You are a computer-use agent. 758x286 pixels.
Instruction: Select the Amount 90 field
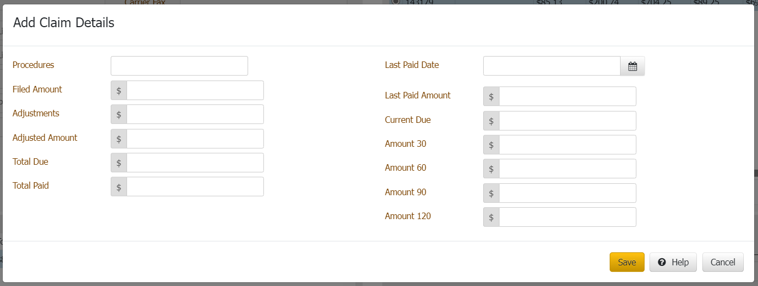pyautogui.click(x=567, y=193)
